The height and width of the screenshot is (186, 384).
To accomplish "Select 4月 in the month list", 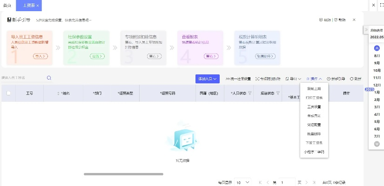I will pyautogui.click(x=377, y=114).
